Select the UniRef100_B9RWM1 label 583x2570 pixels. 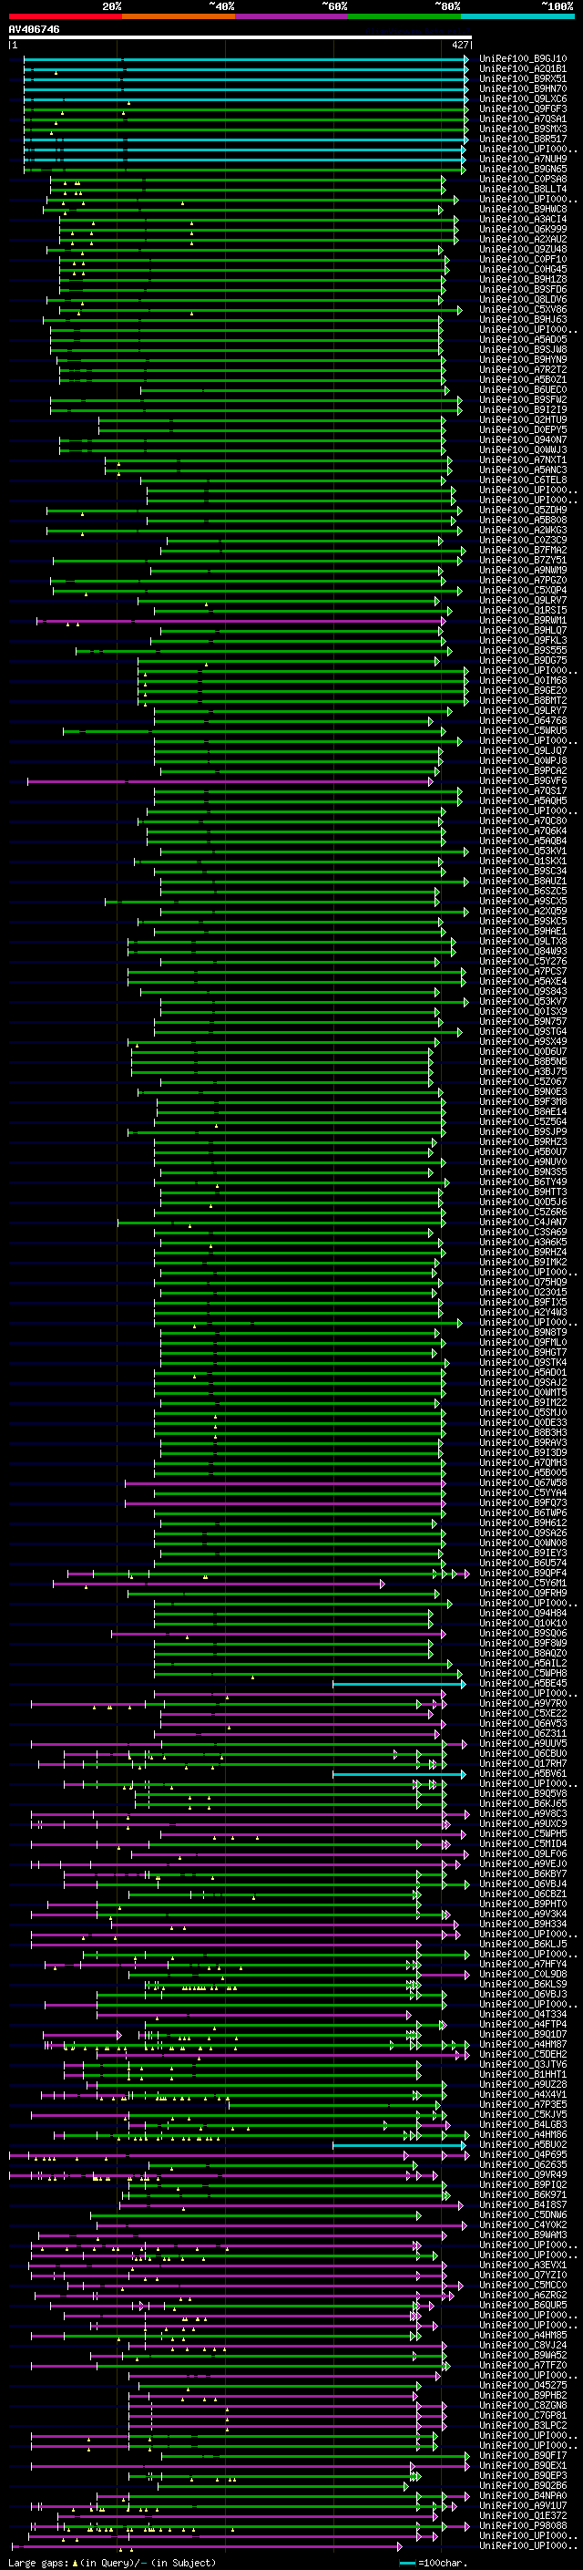(x=522, y=621)
